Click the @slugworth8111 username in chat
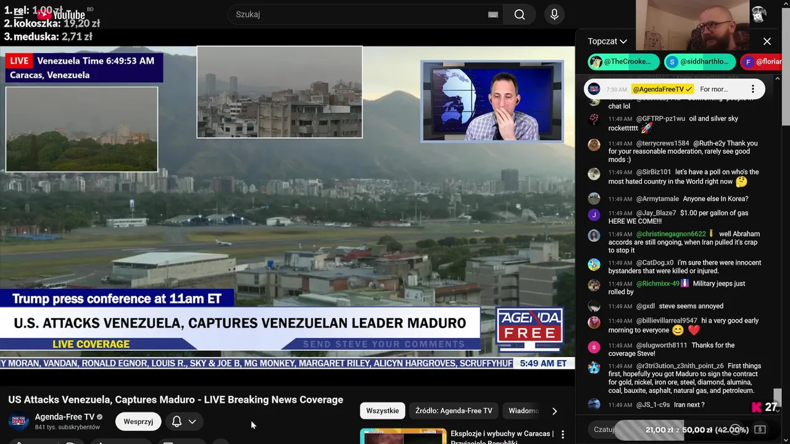This screenshot has width=790, height=444. coord(662,345)
